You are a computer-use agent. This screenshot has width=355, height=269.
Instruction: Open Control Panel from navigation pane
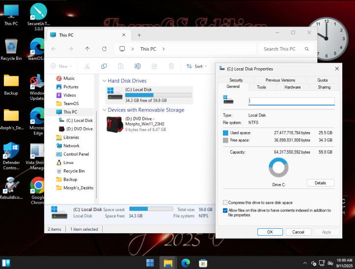76,154
